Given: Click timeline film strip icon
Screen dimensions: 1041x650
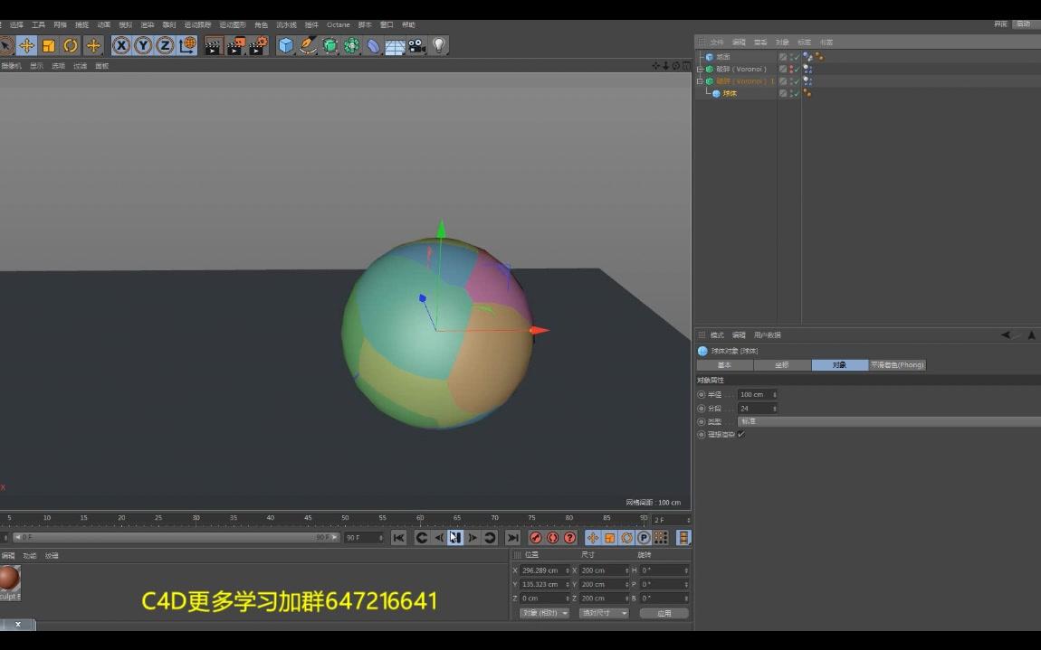Looking at the screenshot, I should pos(683,537).
